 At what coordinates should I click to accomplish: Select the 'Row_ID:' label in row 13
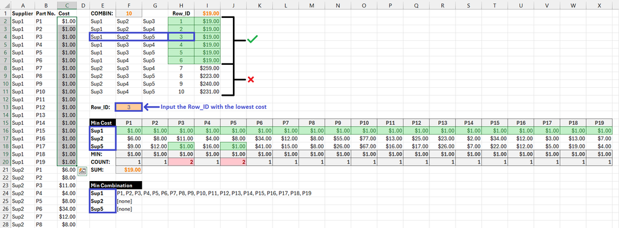tap(103, 107)
